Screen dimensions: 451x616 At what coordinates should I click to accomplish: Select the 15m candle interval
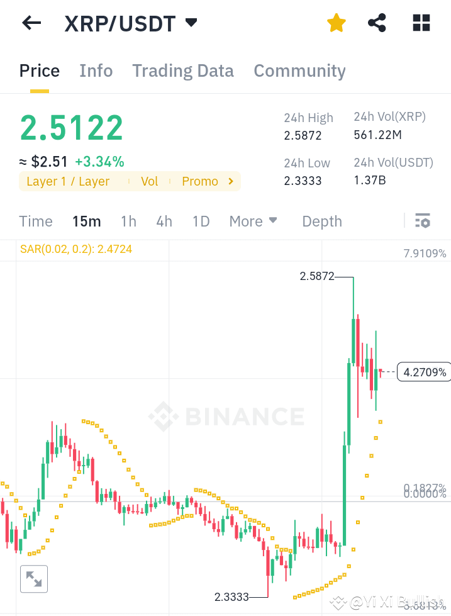pos(87,221)
